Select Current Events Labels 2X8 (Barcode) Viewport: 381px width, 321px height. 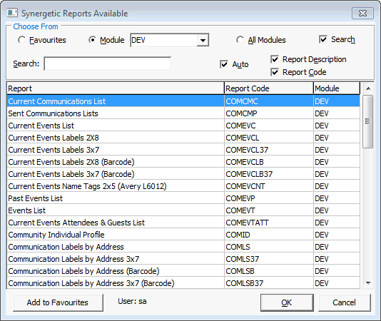point(116,162)
